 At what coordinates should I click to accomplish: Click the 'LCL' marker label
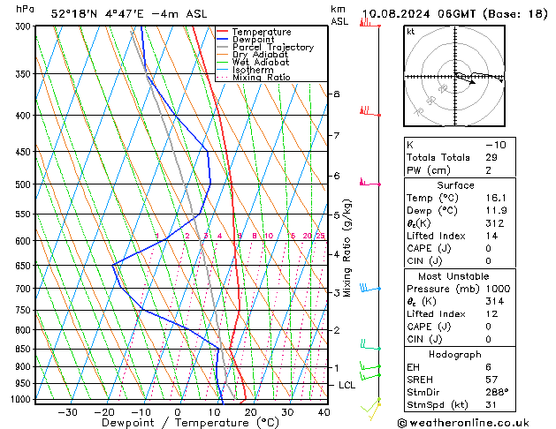click(x=347, y=385)
